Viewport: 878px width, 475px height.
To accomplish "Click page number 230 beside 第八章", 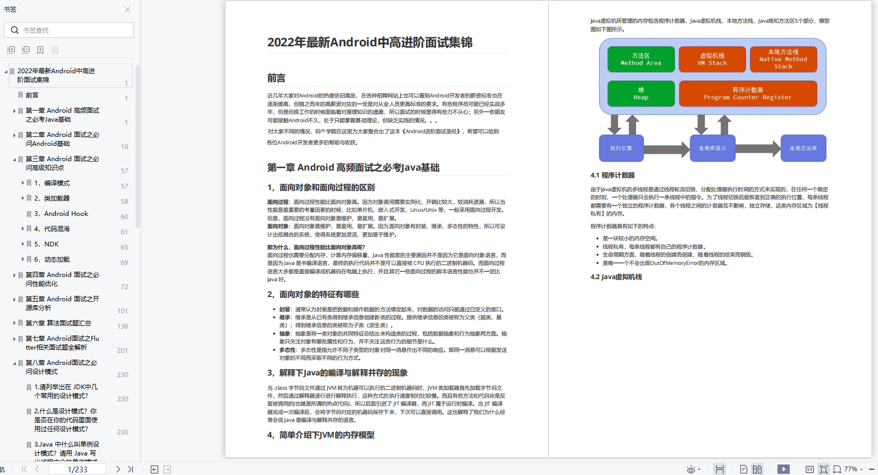I will point(123,375).
